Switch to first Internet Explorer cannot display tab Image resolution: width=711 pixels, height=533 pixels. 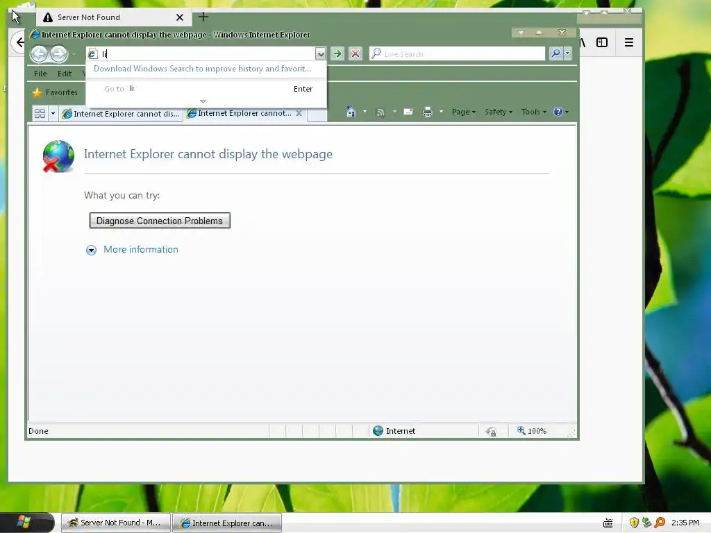[121, 114]
